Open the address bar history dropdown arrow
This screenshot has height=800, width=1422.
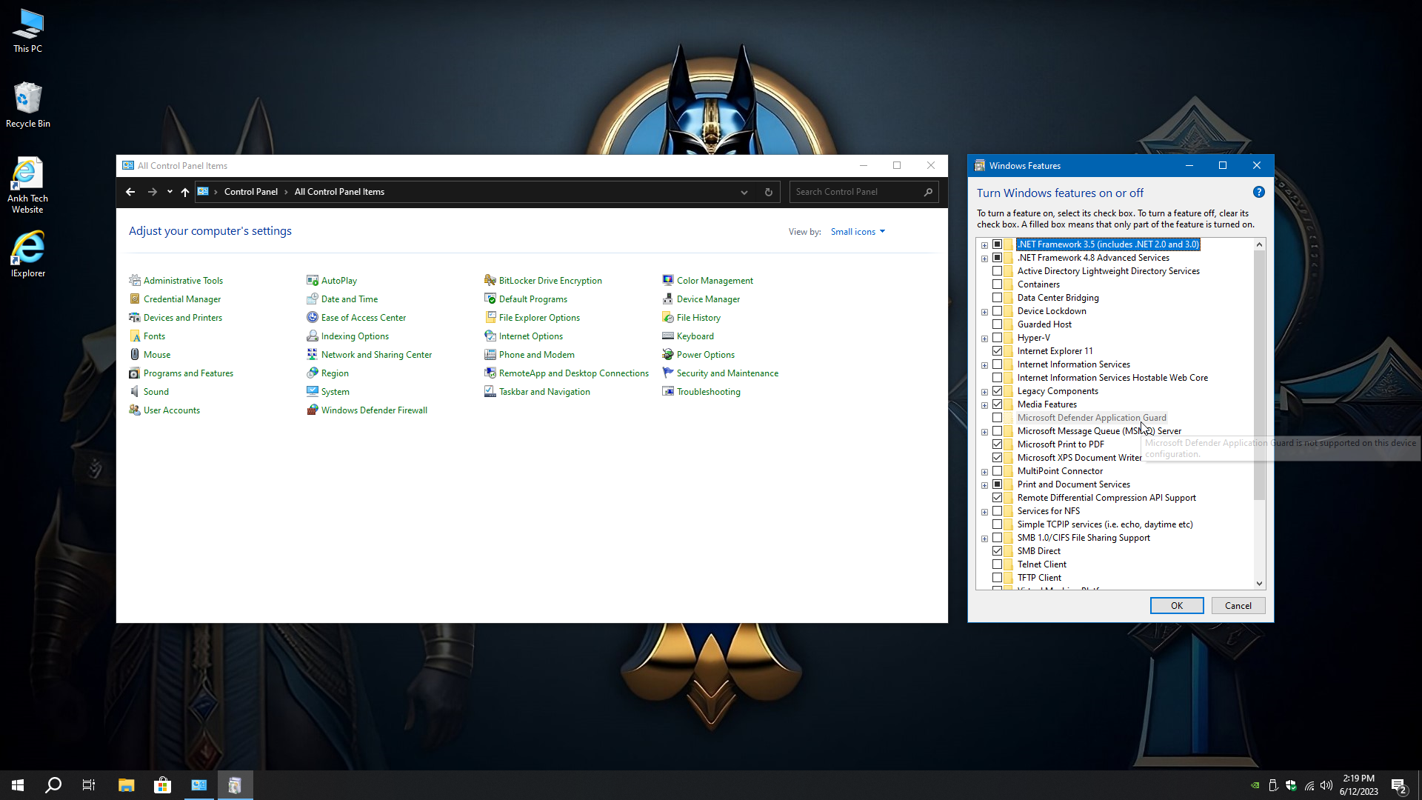tap(744, 192)
